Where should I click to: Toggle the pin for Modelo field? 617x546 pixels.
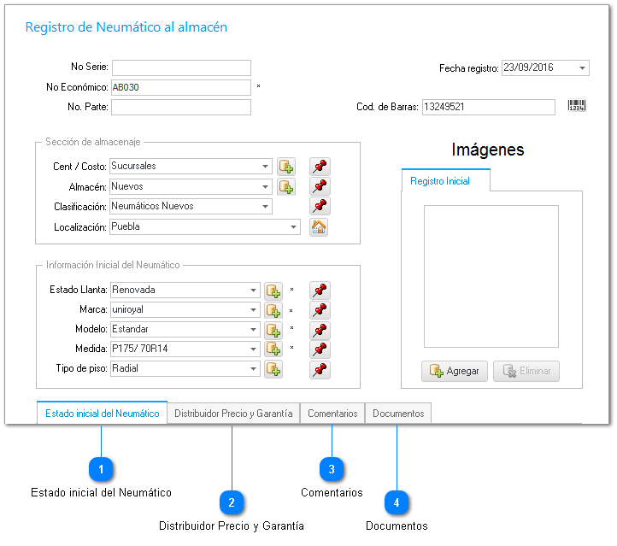click(320, 330)
